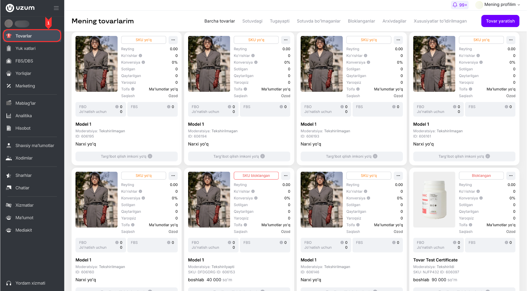Select Barcha tovarlar tab
This screenshot has width=527, height=291.
219,21
